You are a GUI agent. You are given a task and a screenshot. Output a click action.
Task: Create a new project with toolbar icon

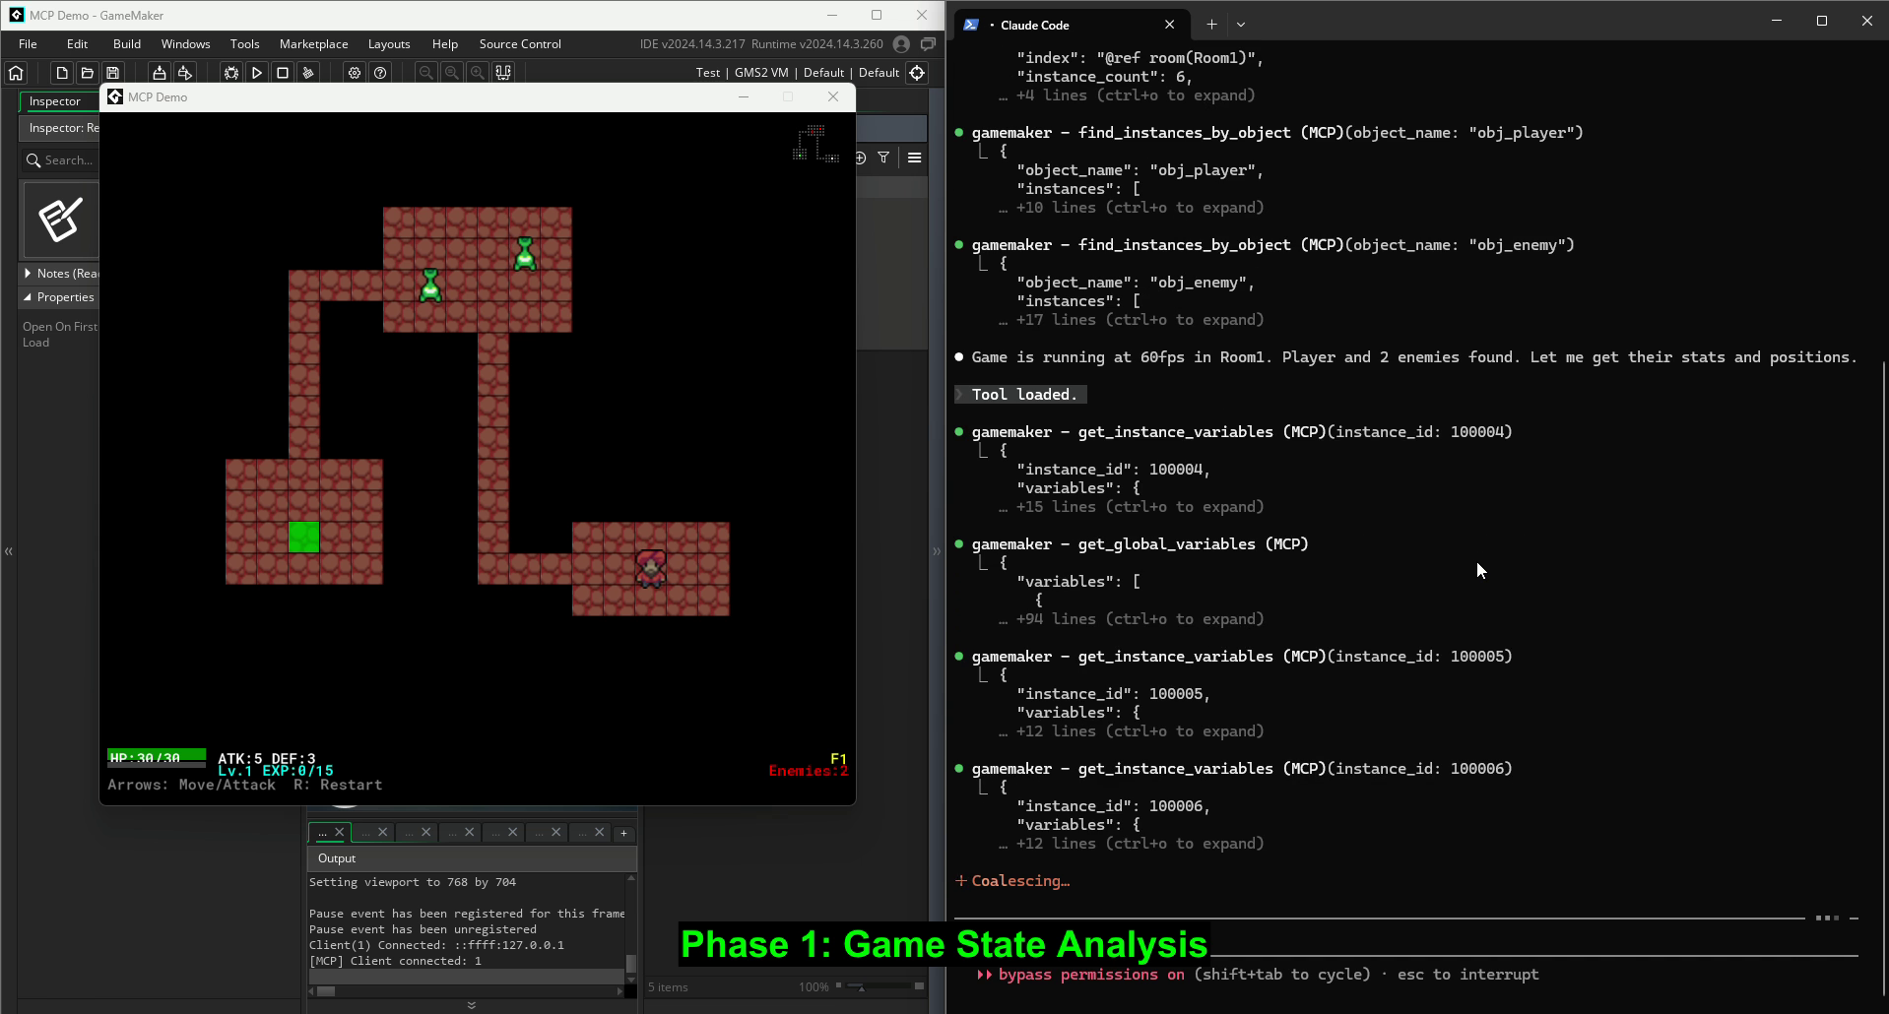click(x=62, y=73)
